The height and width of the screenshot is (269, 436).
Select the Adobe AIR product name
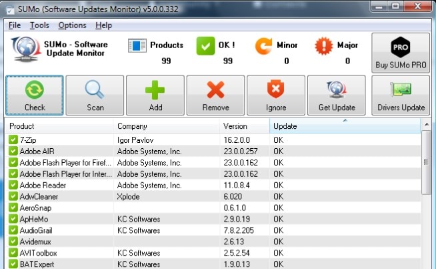[x=37, y=152]
